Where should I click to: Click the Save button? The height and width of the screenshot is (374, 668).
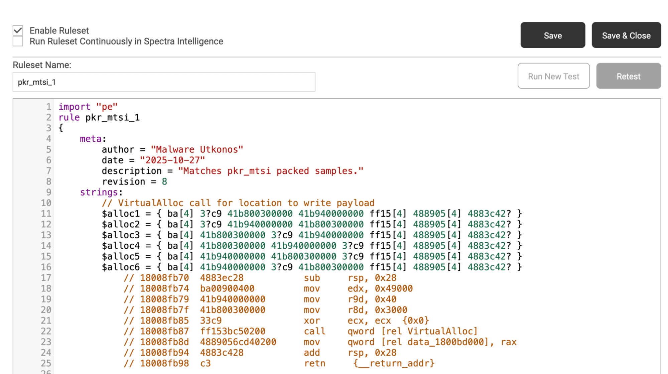click(552, 35)
